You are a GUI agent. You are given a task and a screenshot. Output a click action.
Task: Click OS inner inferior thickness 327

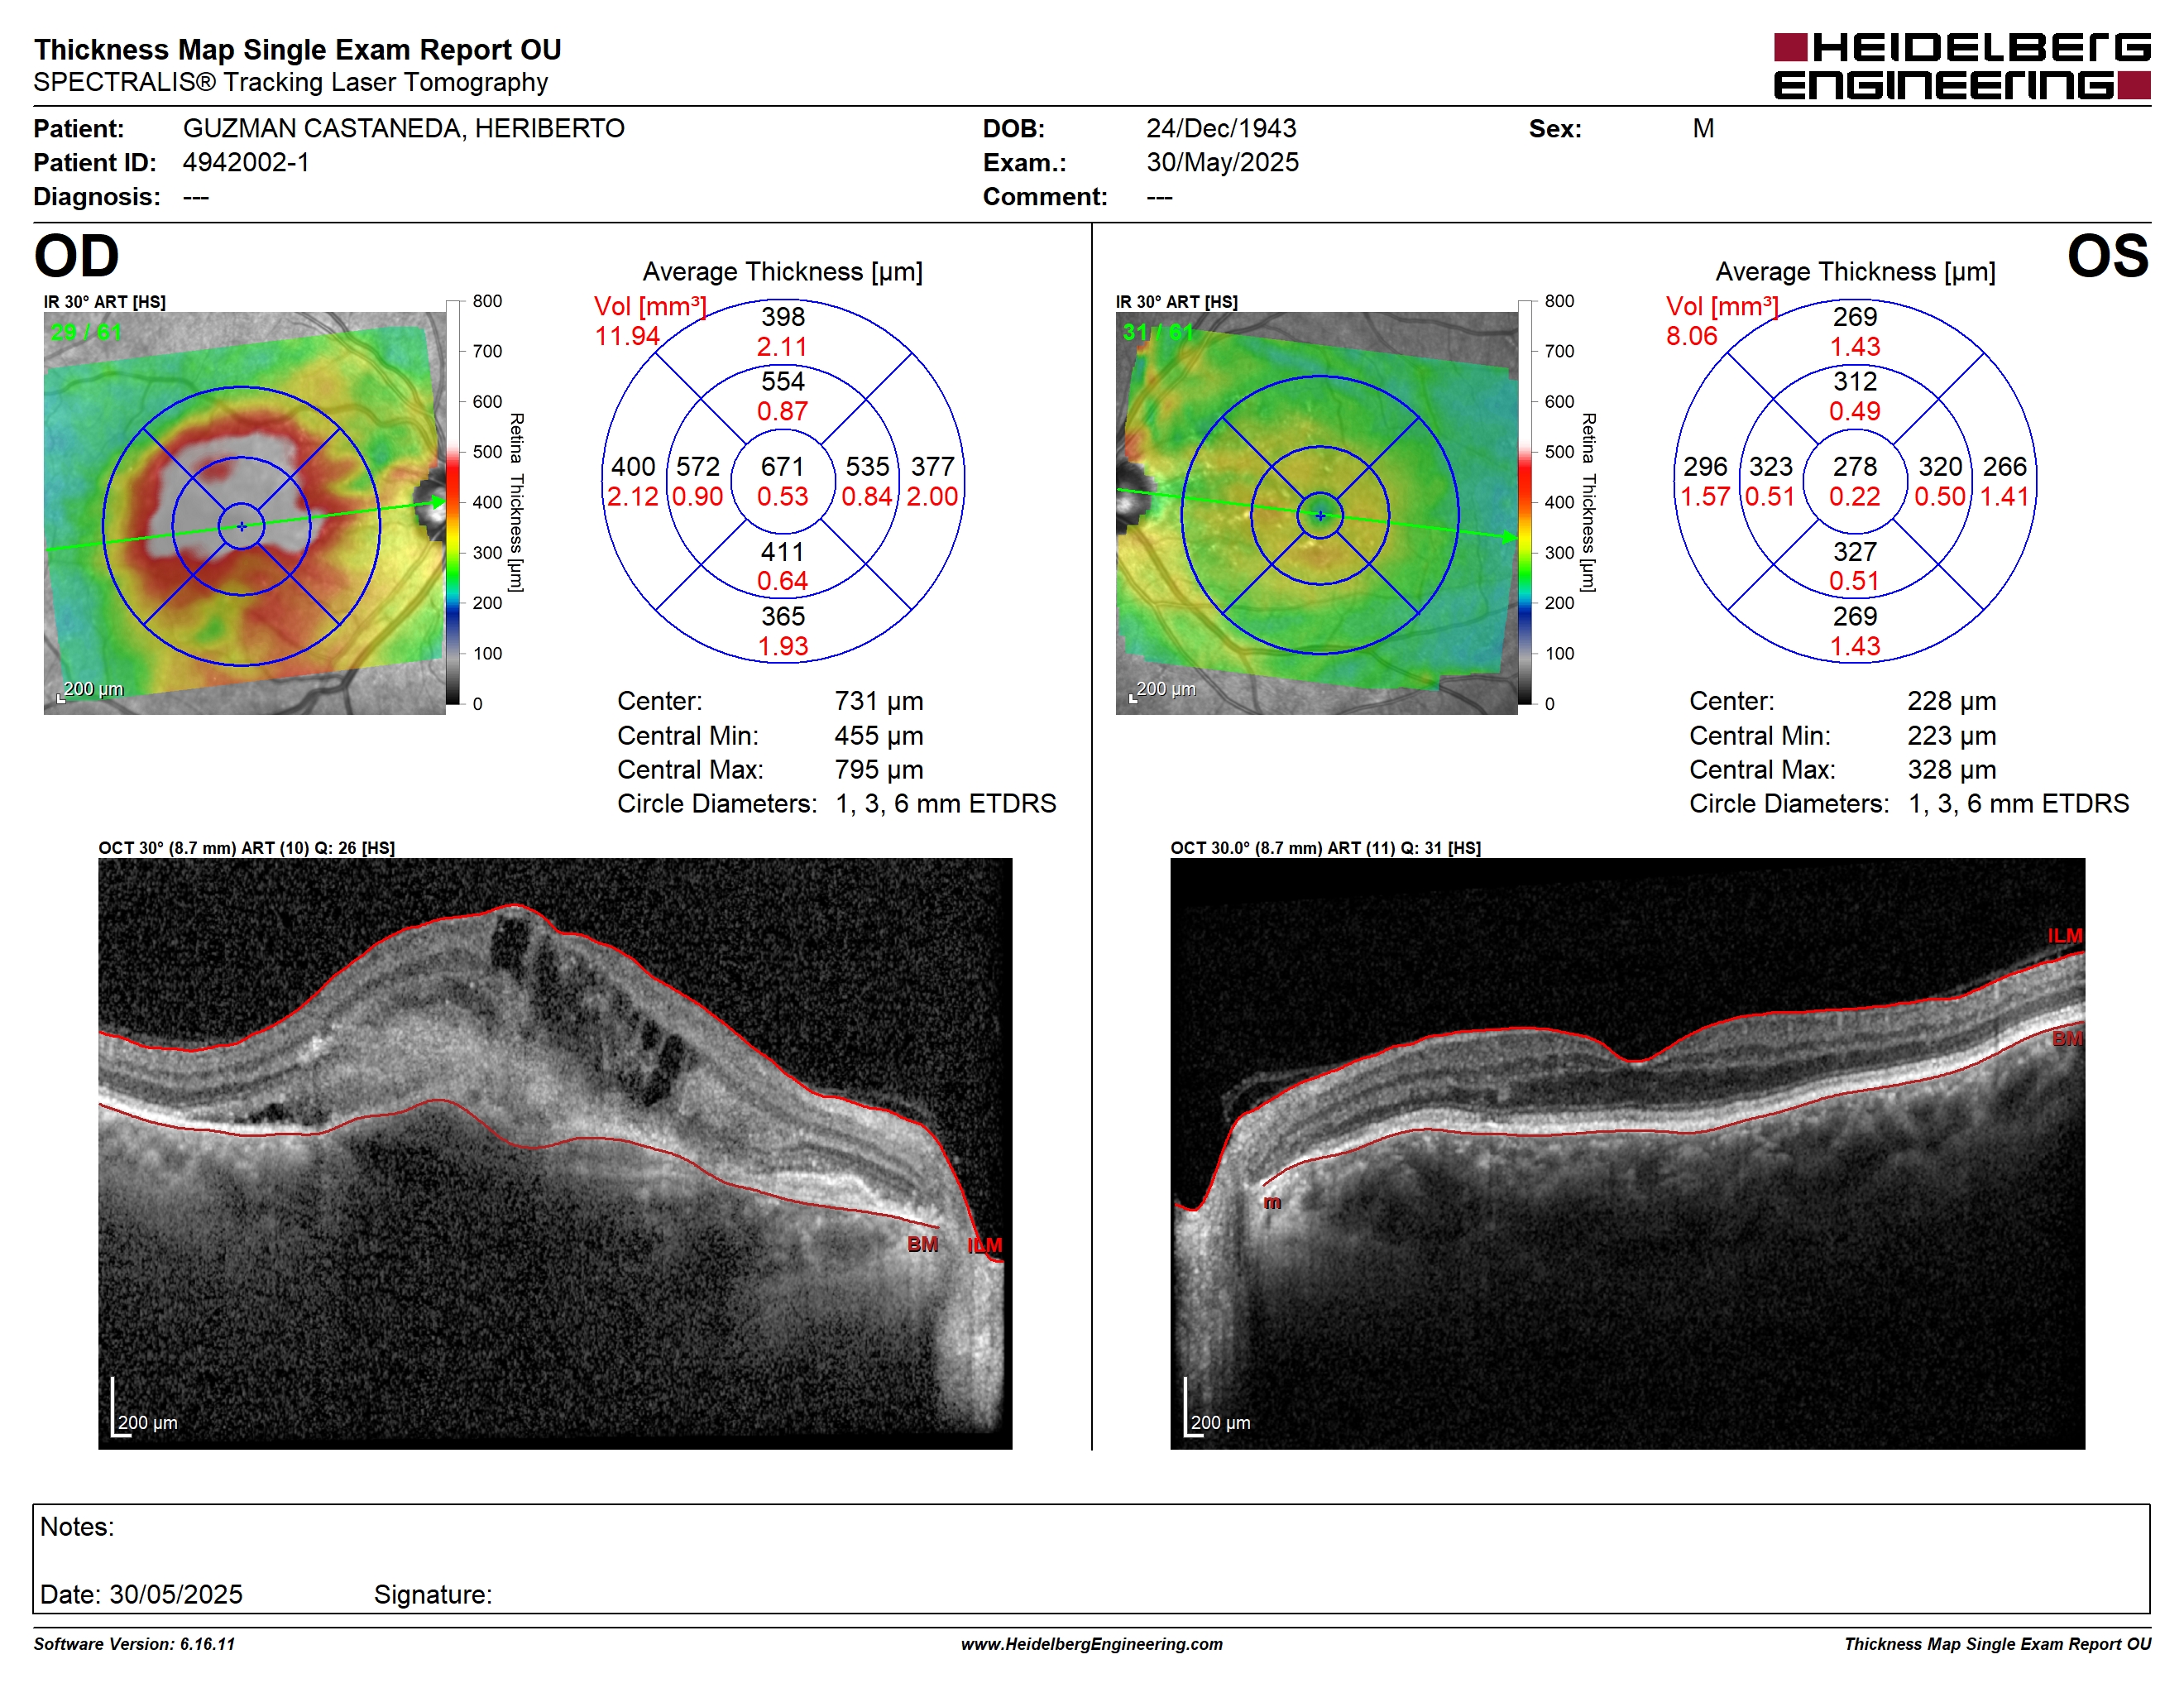pos(1854,552)
